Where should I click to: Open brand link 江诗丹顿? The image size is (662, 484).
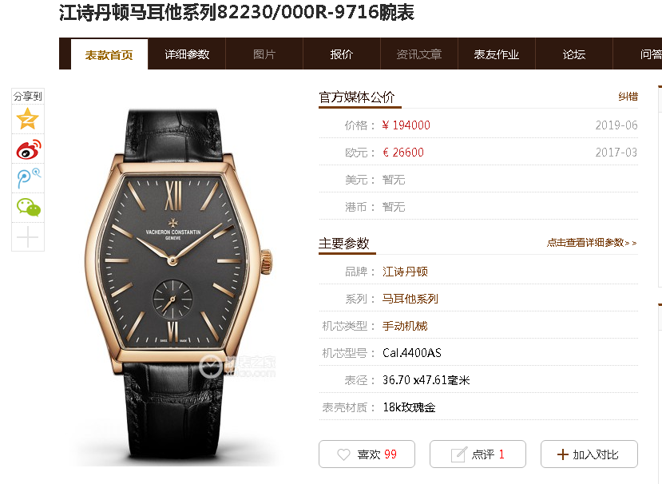[x=405, y=272]
